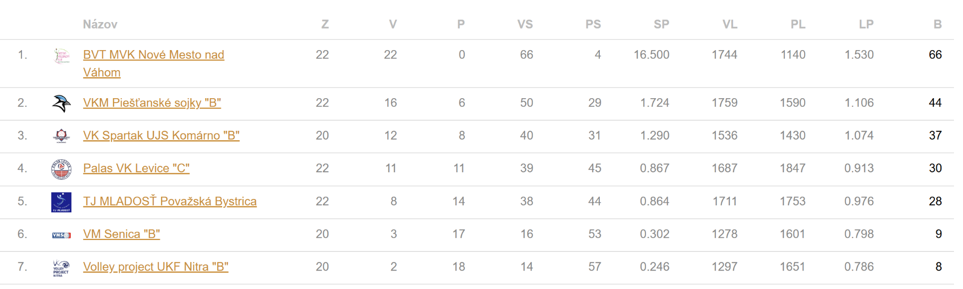963x289 pixels.
Task: Click the Volley project Nitra logo
Action: [61, 267]
